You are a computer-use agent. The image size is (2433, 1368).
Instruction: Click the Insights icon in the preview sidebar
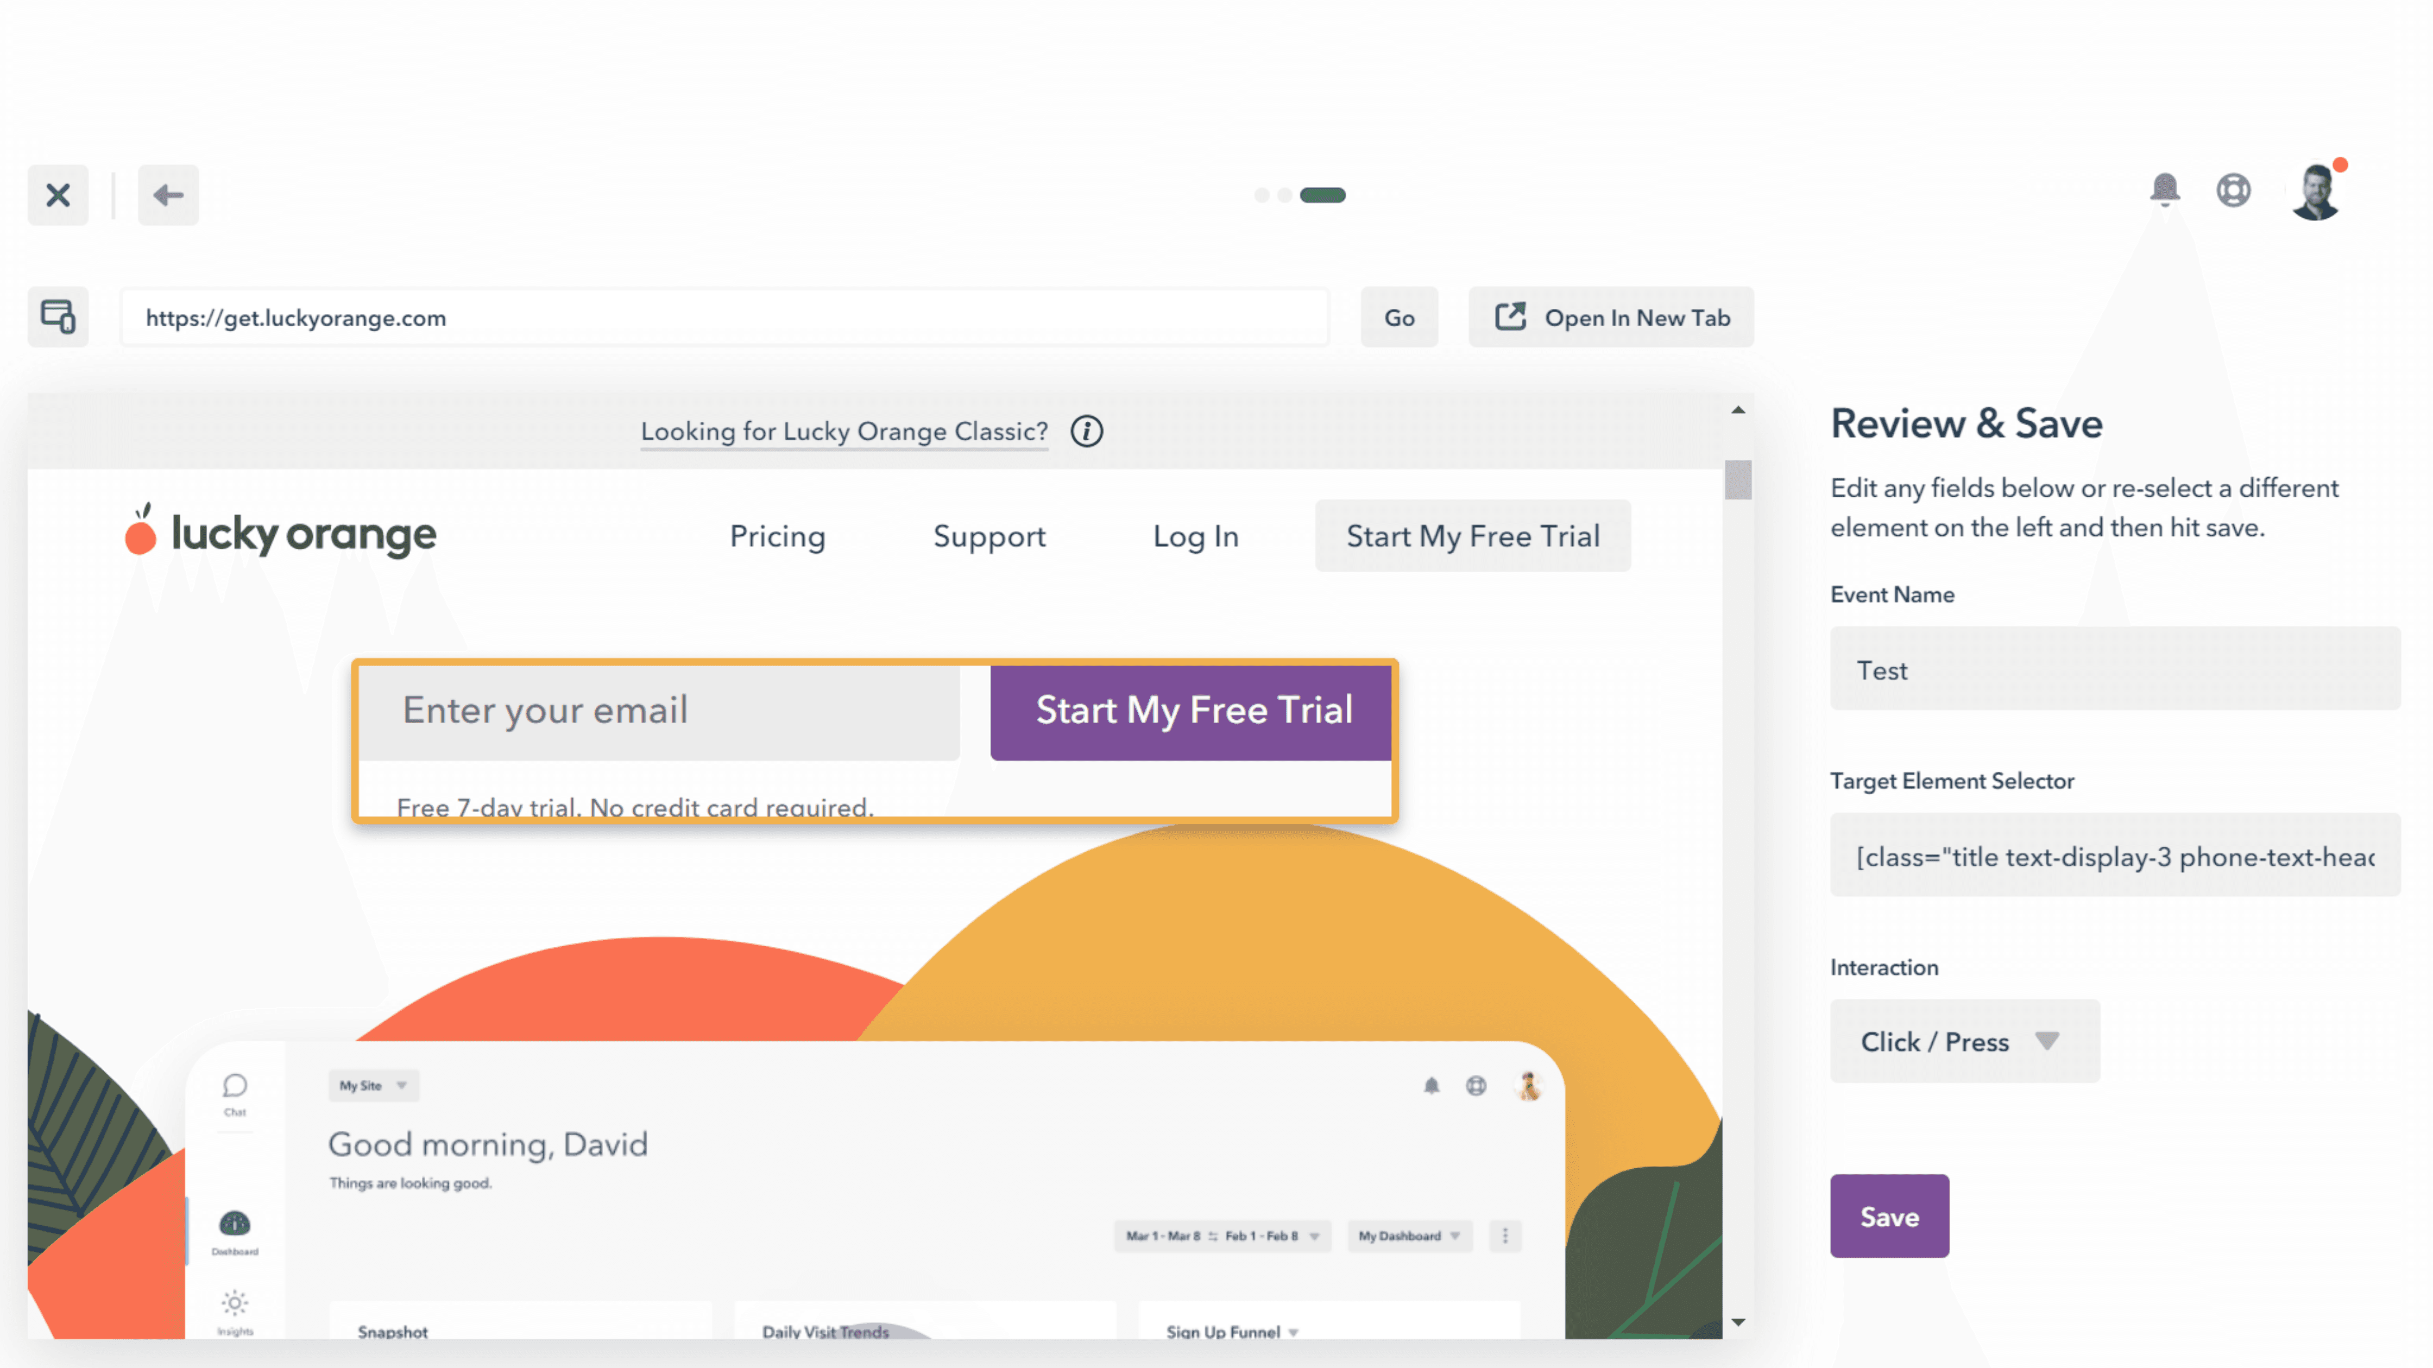pos(235,1312)
